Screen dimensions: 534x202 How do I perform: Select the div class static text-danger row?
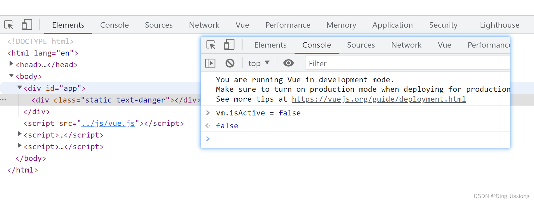point(116,100)
